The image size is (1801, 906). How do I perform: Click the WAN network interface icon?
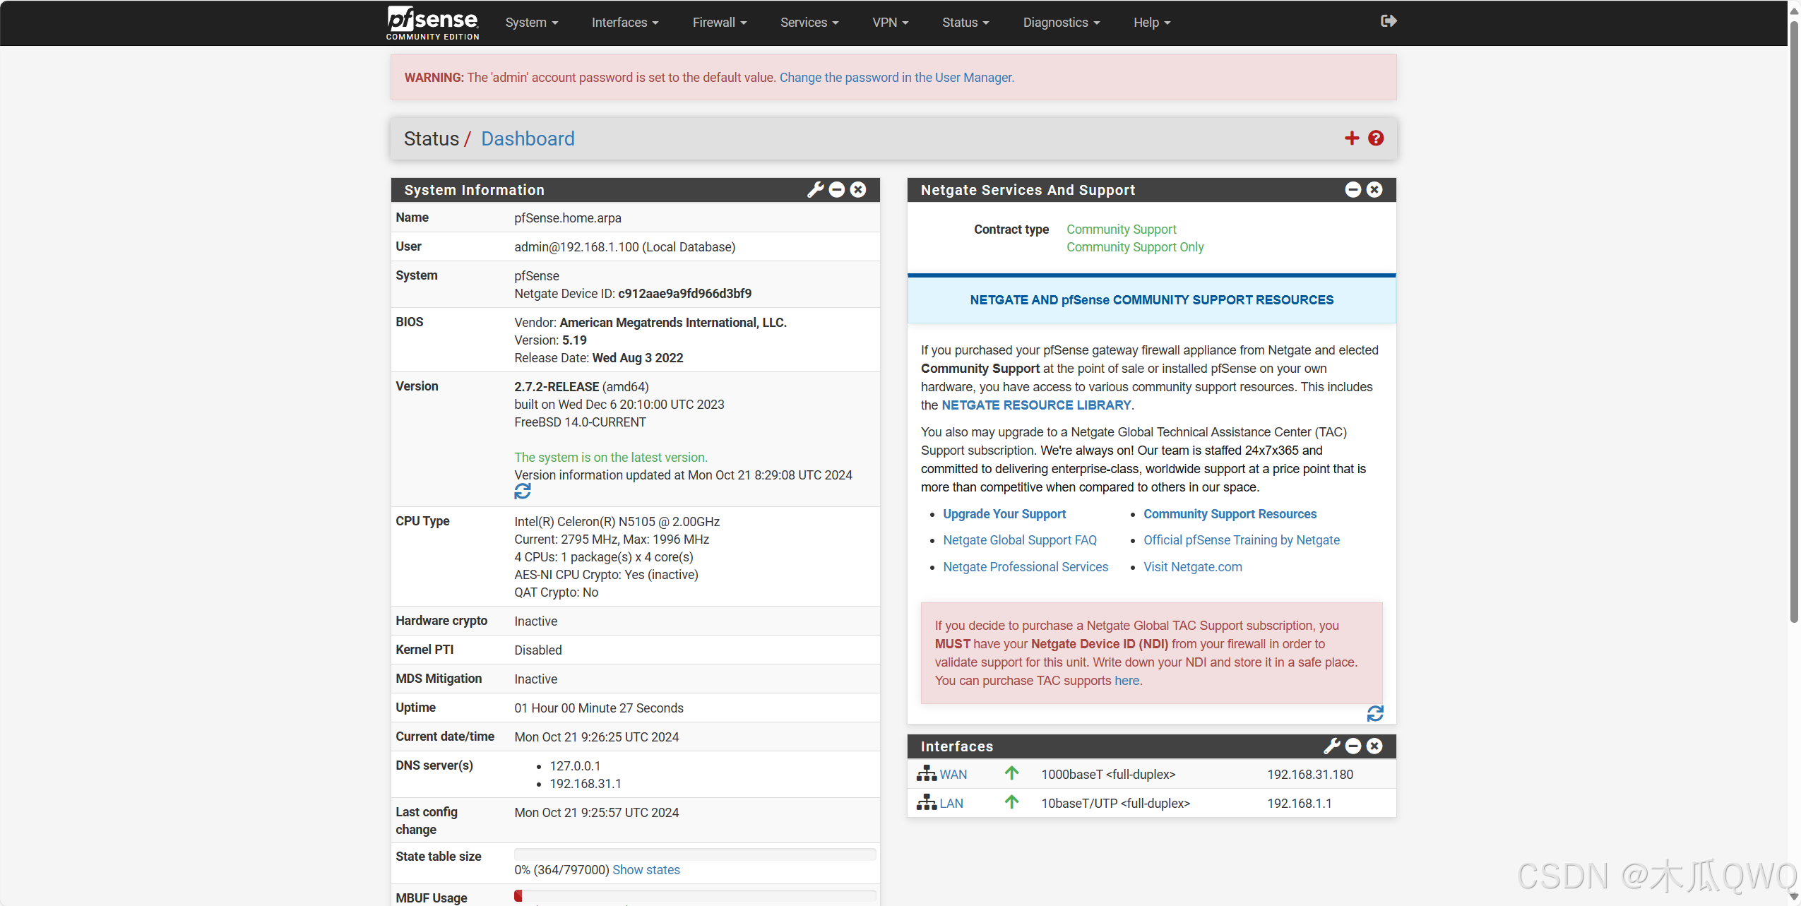[927, 774]
